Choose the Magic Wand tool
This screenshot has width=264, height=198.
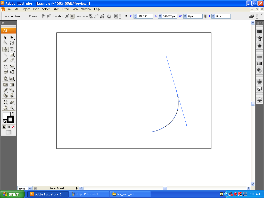[5, 43]
